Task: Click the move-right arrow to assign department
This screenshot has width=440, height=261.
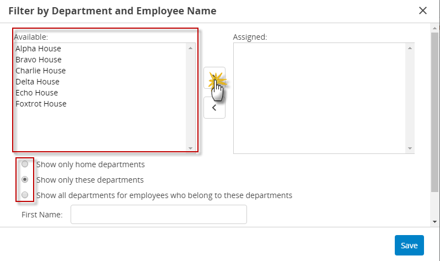Action: click(214, 78)
